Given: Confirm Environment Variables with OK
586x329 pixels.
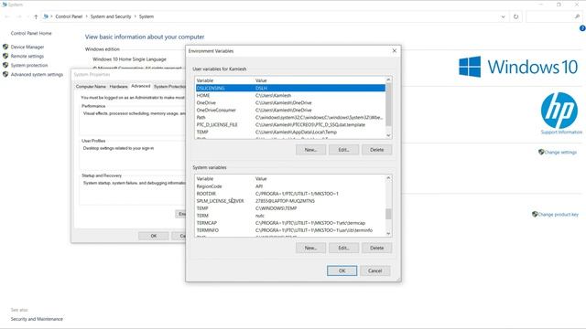Looking at the screenshot, I should coord(342,271).
